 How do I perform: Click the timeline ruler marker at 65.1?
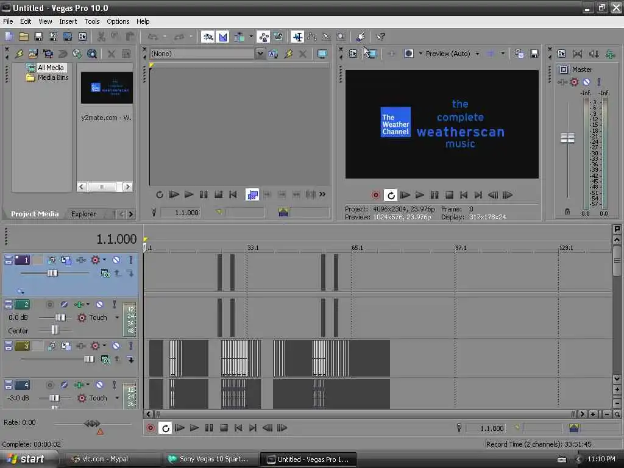pos(357,248)
